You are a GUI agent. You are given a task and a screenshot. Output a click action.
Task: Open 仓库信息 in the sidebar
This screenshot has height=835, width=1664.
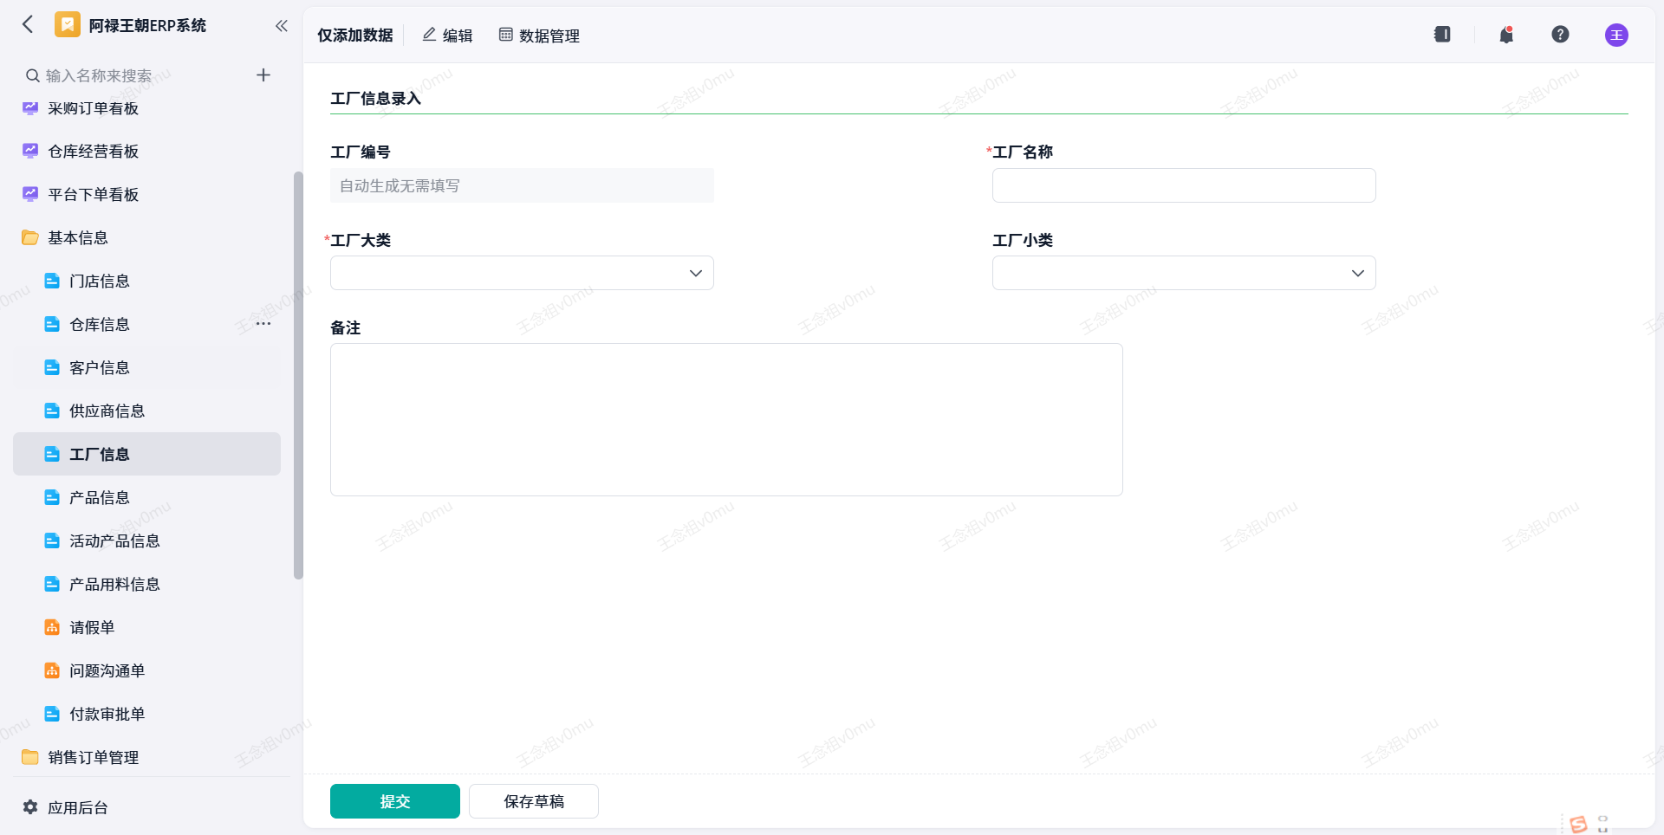(x=147, y=324)
